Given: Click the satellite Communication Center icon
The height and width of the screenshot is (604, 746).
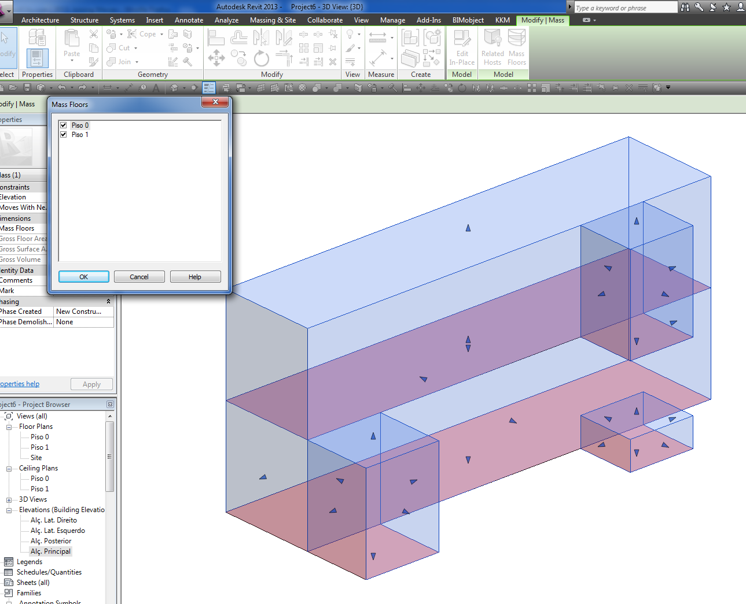Looking at the screenshot, I should click(x=713, y=7).
